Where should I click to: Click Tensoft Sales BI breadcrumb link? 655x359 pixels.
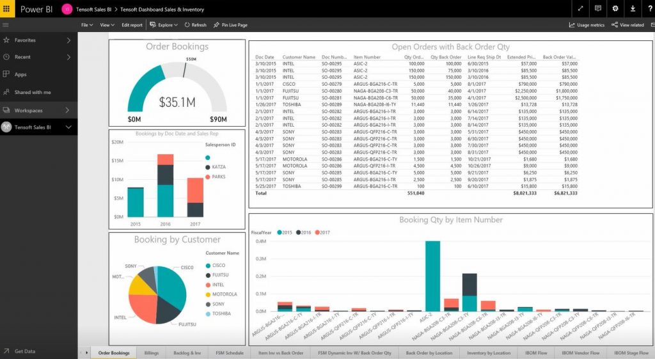tap(93, 9)
